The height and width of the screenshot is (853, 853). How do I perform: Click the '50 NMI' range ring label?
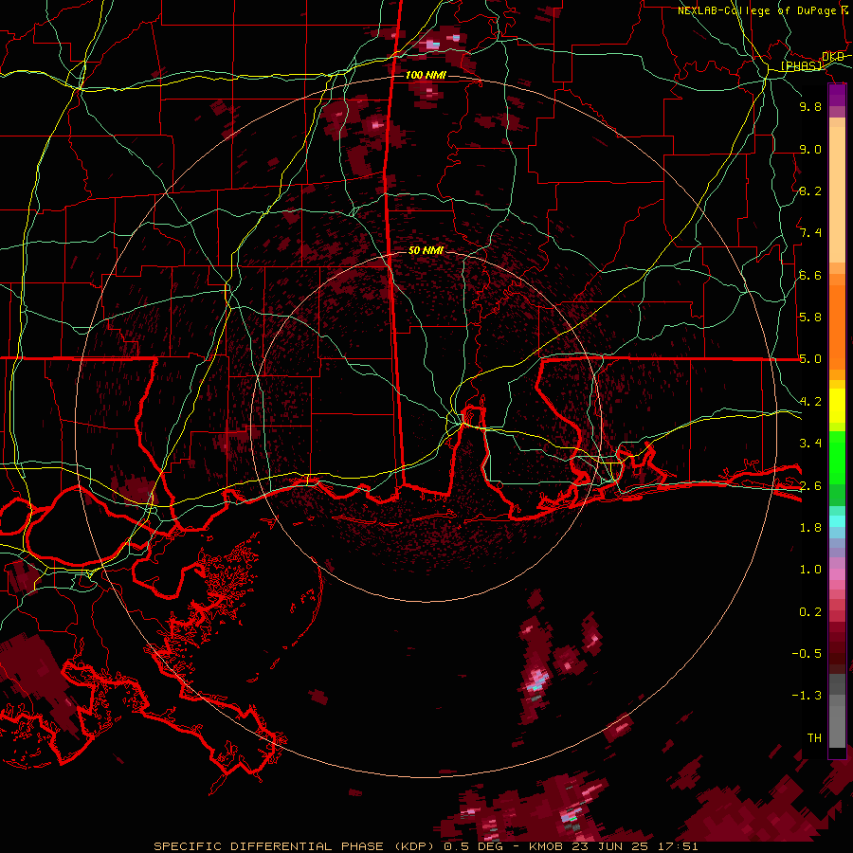coord(426,250)
